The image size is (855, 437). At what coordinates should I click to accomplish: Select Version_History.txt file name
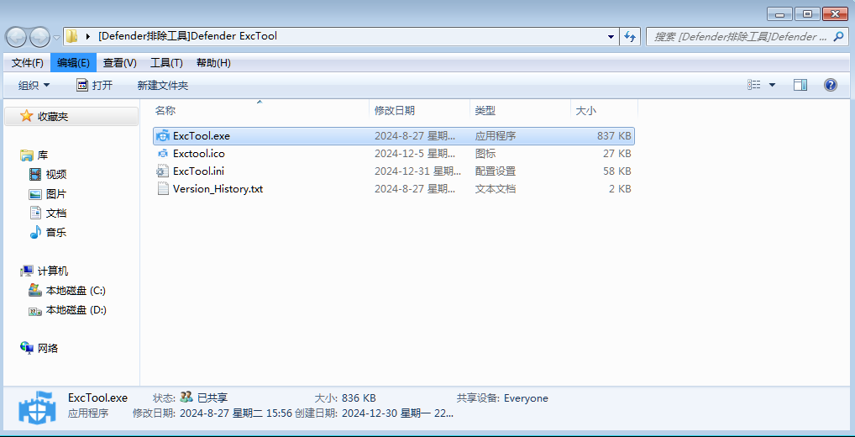[218, 189]
